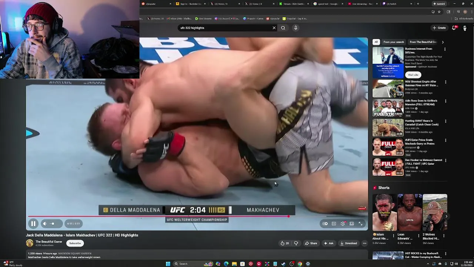
Task: Show next Shorts with arrow
Action: pos(446,217)
